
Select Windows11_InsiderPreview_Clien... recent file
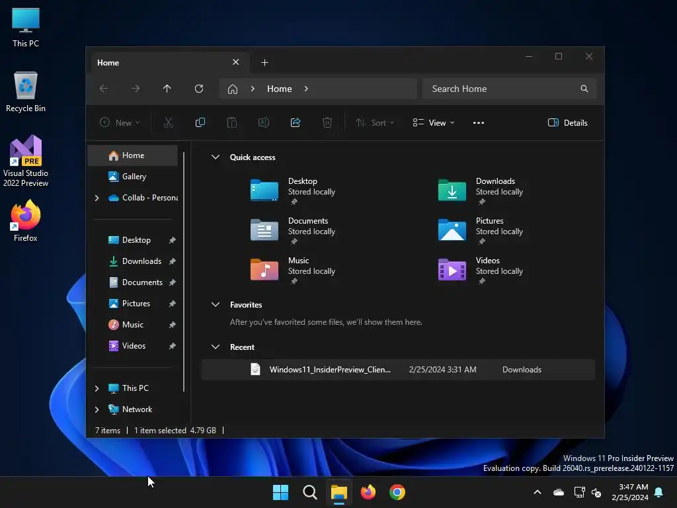(x=398, y=370)
